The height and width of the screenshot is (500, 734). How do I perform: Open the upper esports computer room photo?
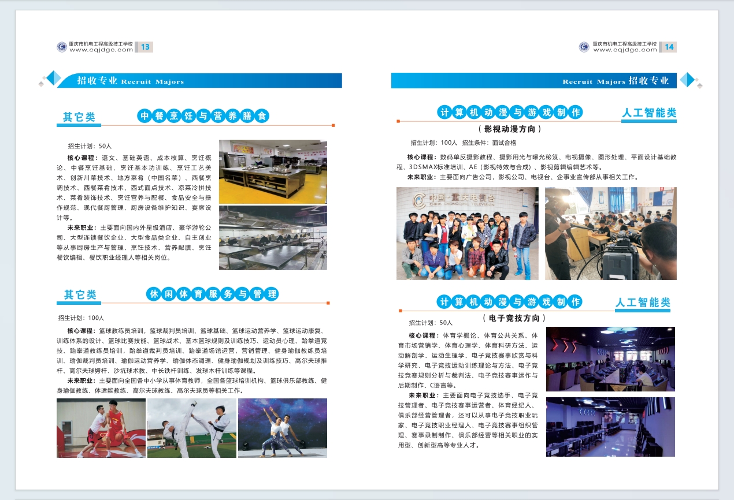coord(610,360)
